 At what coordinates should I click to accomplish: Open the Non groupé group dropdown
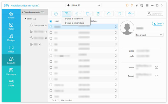click(149, 35)
